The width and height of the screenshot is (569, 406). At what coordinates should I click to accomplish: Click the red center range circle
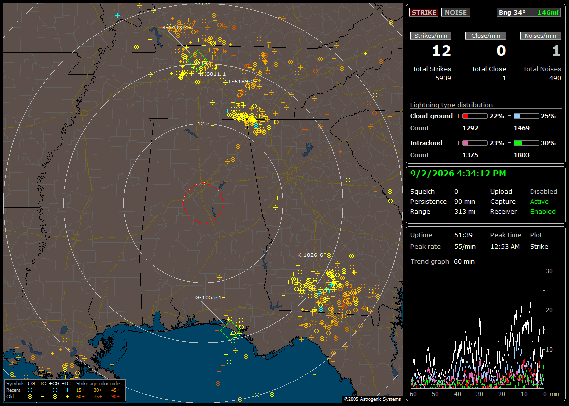point(203,203)
